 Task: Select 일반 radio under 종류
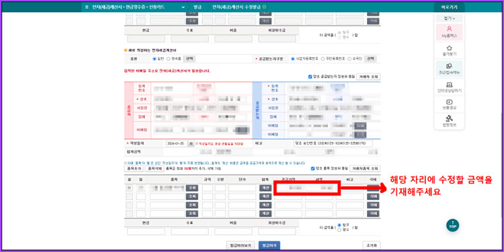[155, 59]
